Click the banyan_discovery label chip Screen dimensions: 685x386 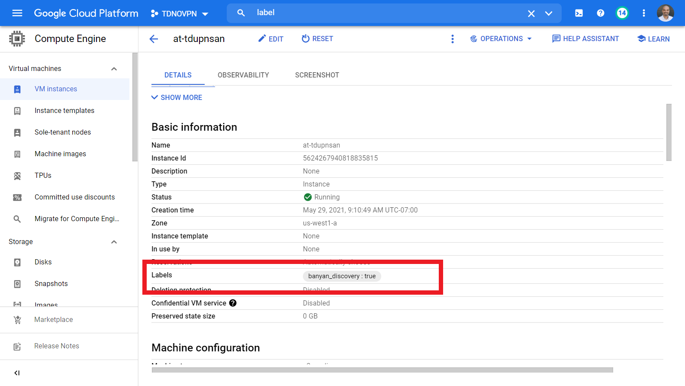(x=342, y=276)
